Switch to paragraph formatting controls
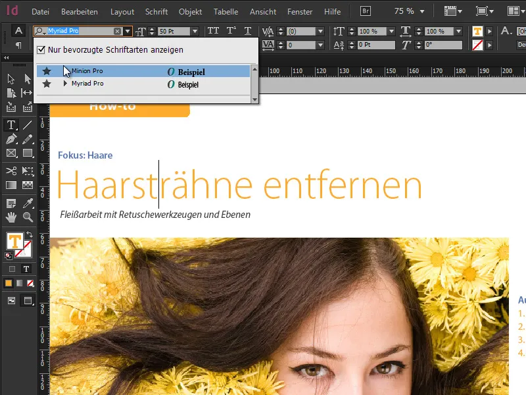Viewport: 526px width, 395px height. (x=18, y=45)
